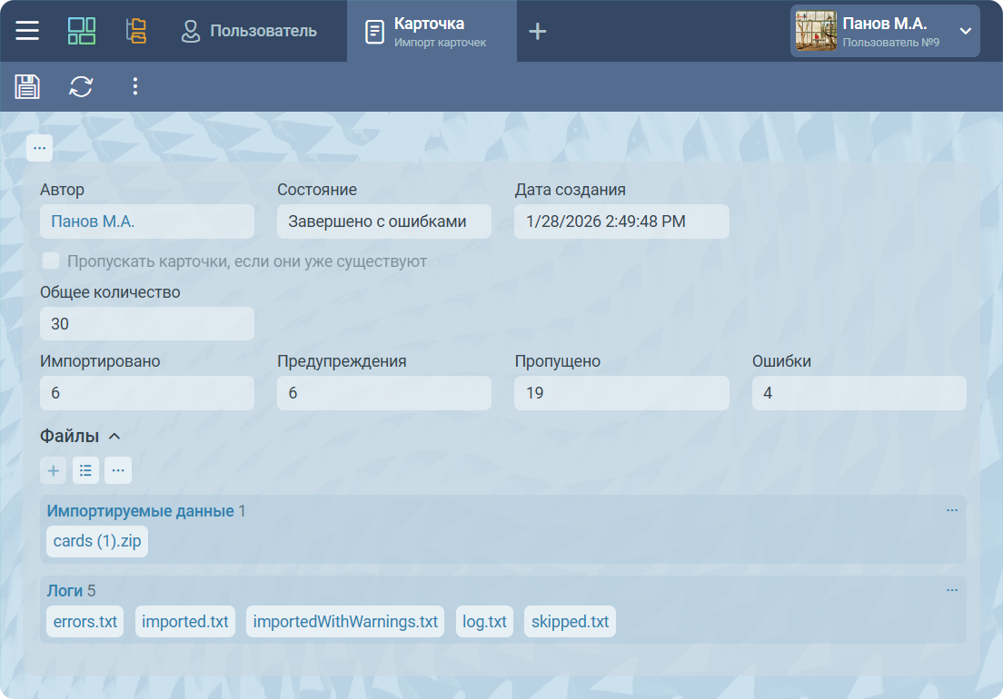This screenshot has height=699, width=1003.
Task: Click the dashboard tiles icon
Action: tap(82, 31)
